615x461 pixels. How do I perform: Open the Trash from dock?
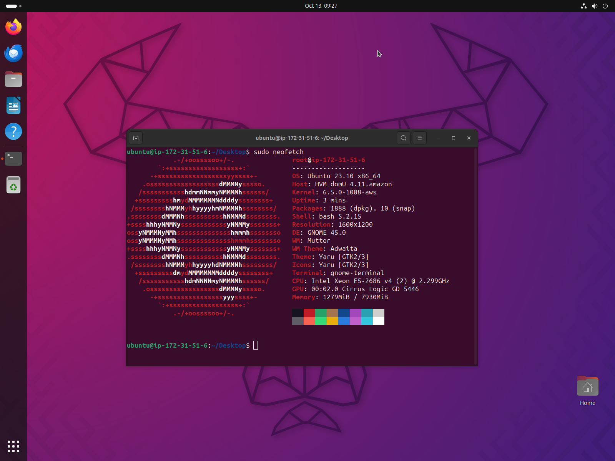[x=13, y=185]
